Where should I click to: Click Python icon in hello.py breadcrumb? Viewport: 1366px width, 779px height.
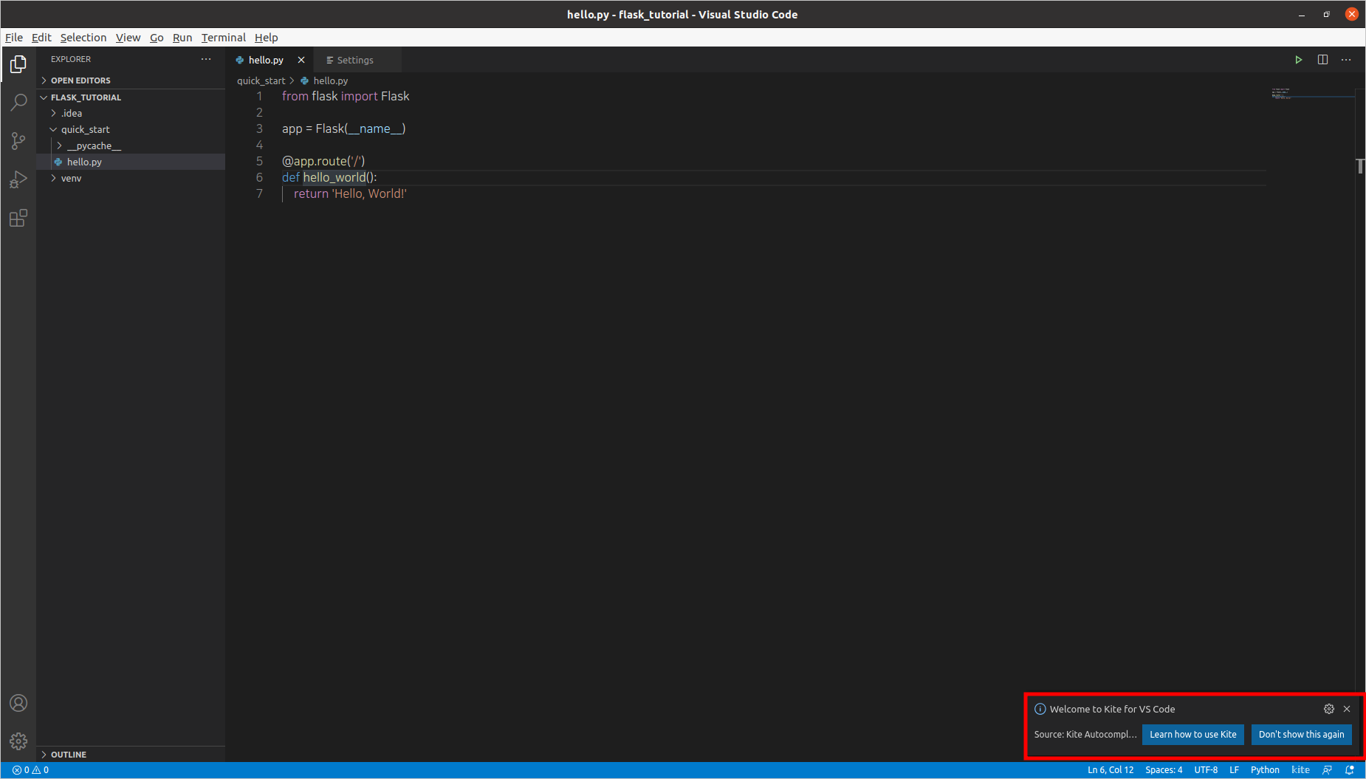(x=304, y=80)
